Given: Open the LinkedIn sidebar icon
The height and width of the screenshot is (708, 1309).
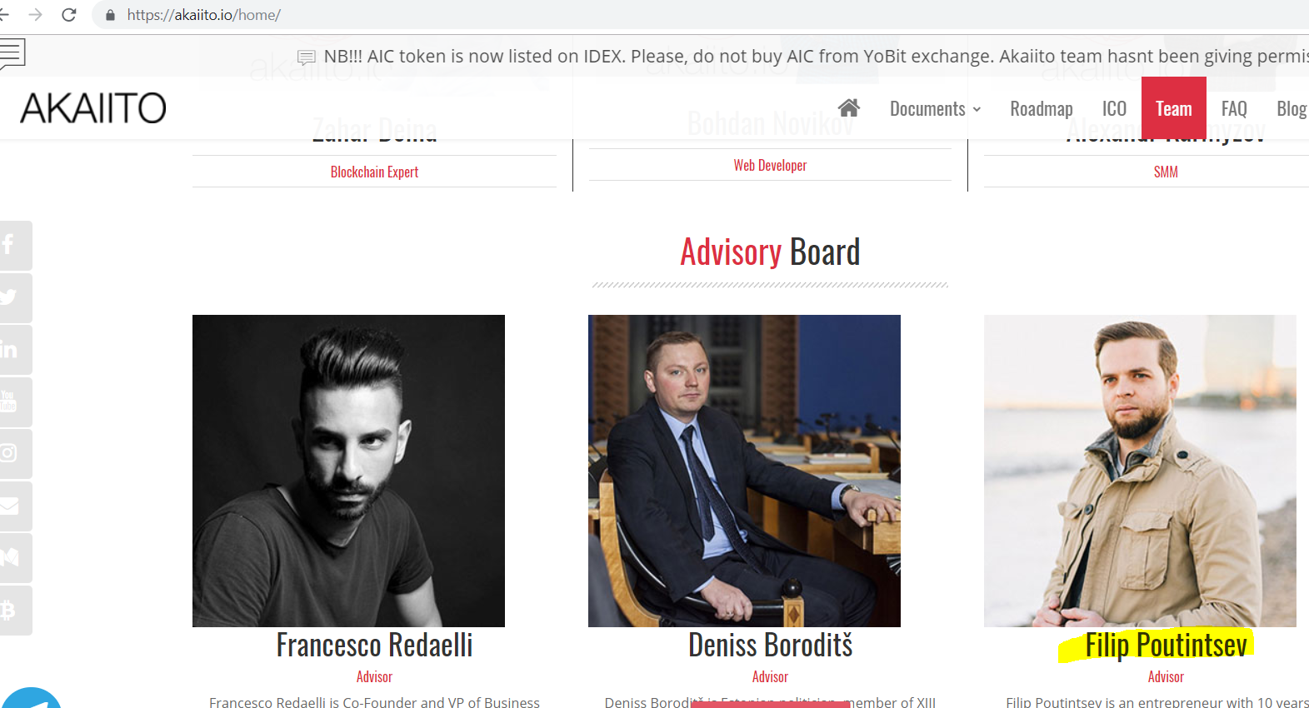Looking at the screenshot, I should coord(12,350).
